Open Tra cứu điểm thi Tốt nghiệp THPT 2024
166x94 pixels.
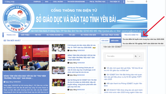(143, 44)
